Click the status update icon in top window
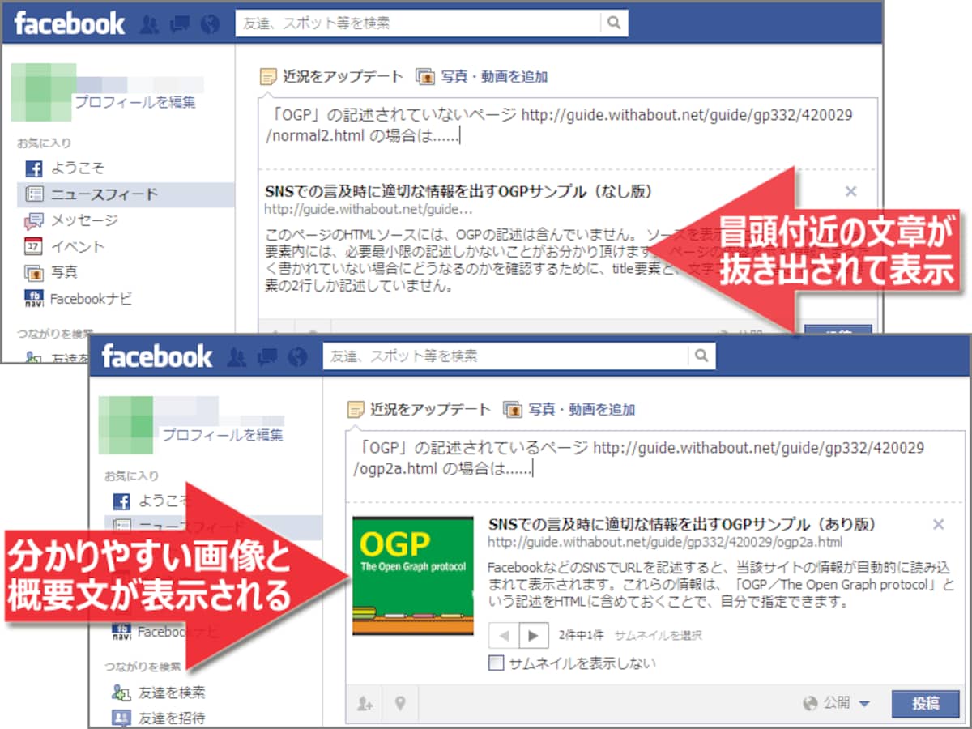Image resolution: width=972 pixels, height=729 pixels. click(x=268, y=77)
